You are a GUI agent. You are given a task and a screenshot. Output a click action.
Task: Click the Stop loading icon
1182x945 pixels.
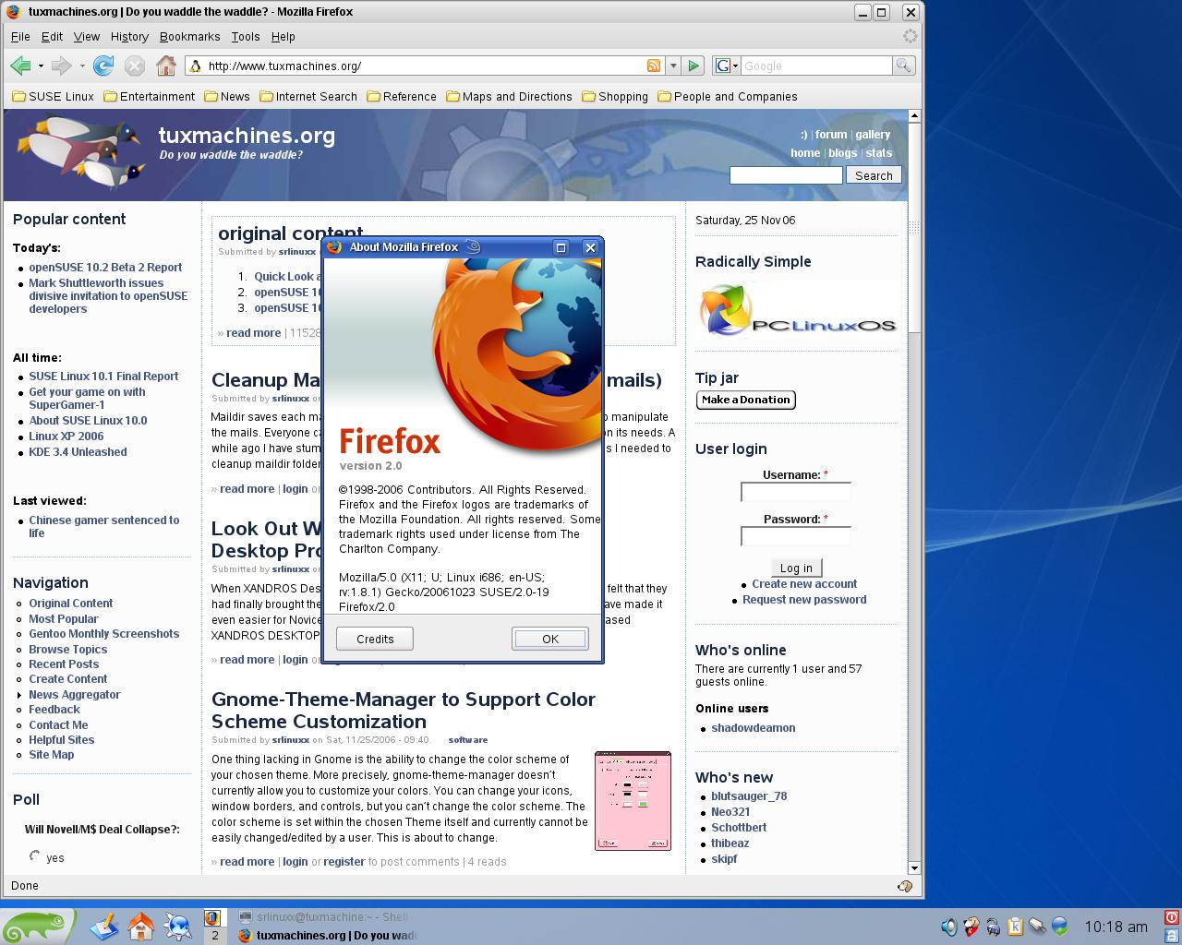[x=135, y=66]
